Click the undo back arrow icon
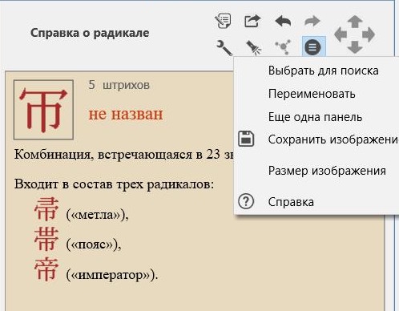399x311 pixels. [283, 21]
